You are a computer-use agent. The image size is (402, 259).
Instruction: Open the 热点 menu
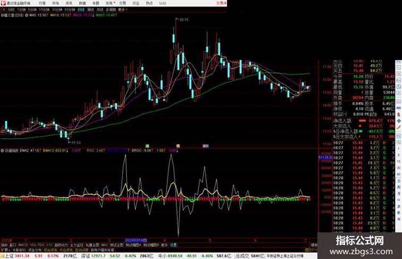149,3
